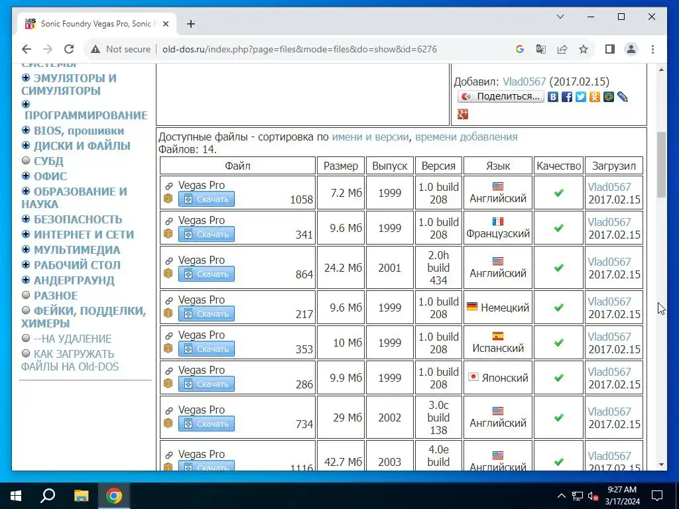The image size is (679, 509).
Task: Open the Chrome profile avatar
Action: click(631, 49)
